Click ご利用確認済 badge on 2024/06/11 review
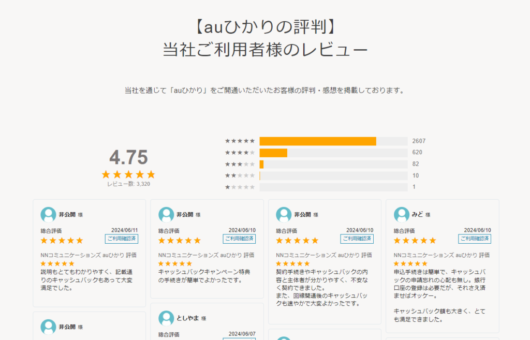Viewport: 530px width, 340px height. tap(121, 239)
